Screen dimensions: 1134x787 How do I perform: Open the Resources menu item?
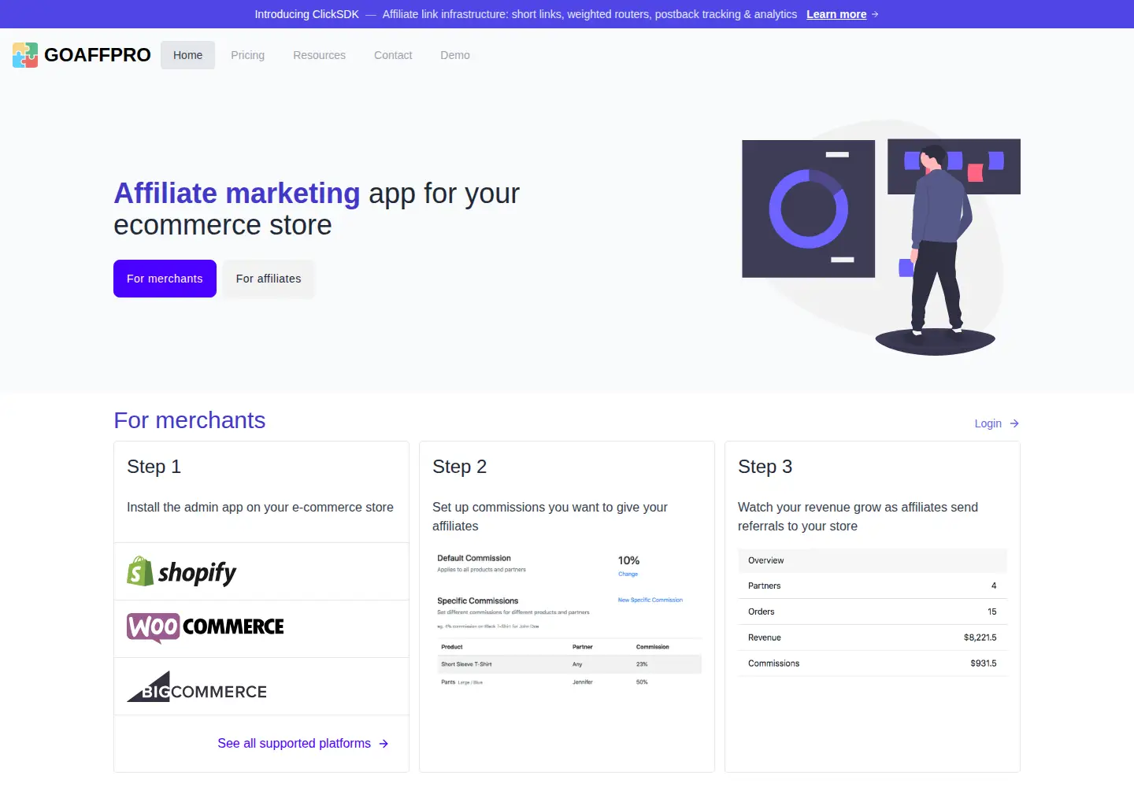(319, 55)
